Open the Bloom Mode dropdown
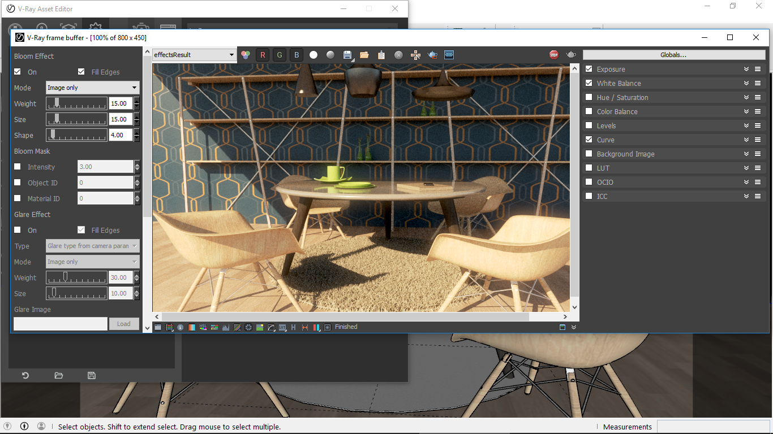The width and height of the screenshot is (773, 434). [x=92, y=88]
